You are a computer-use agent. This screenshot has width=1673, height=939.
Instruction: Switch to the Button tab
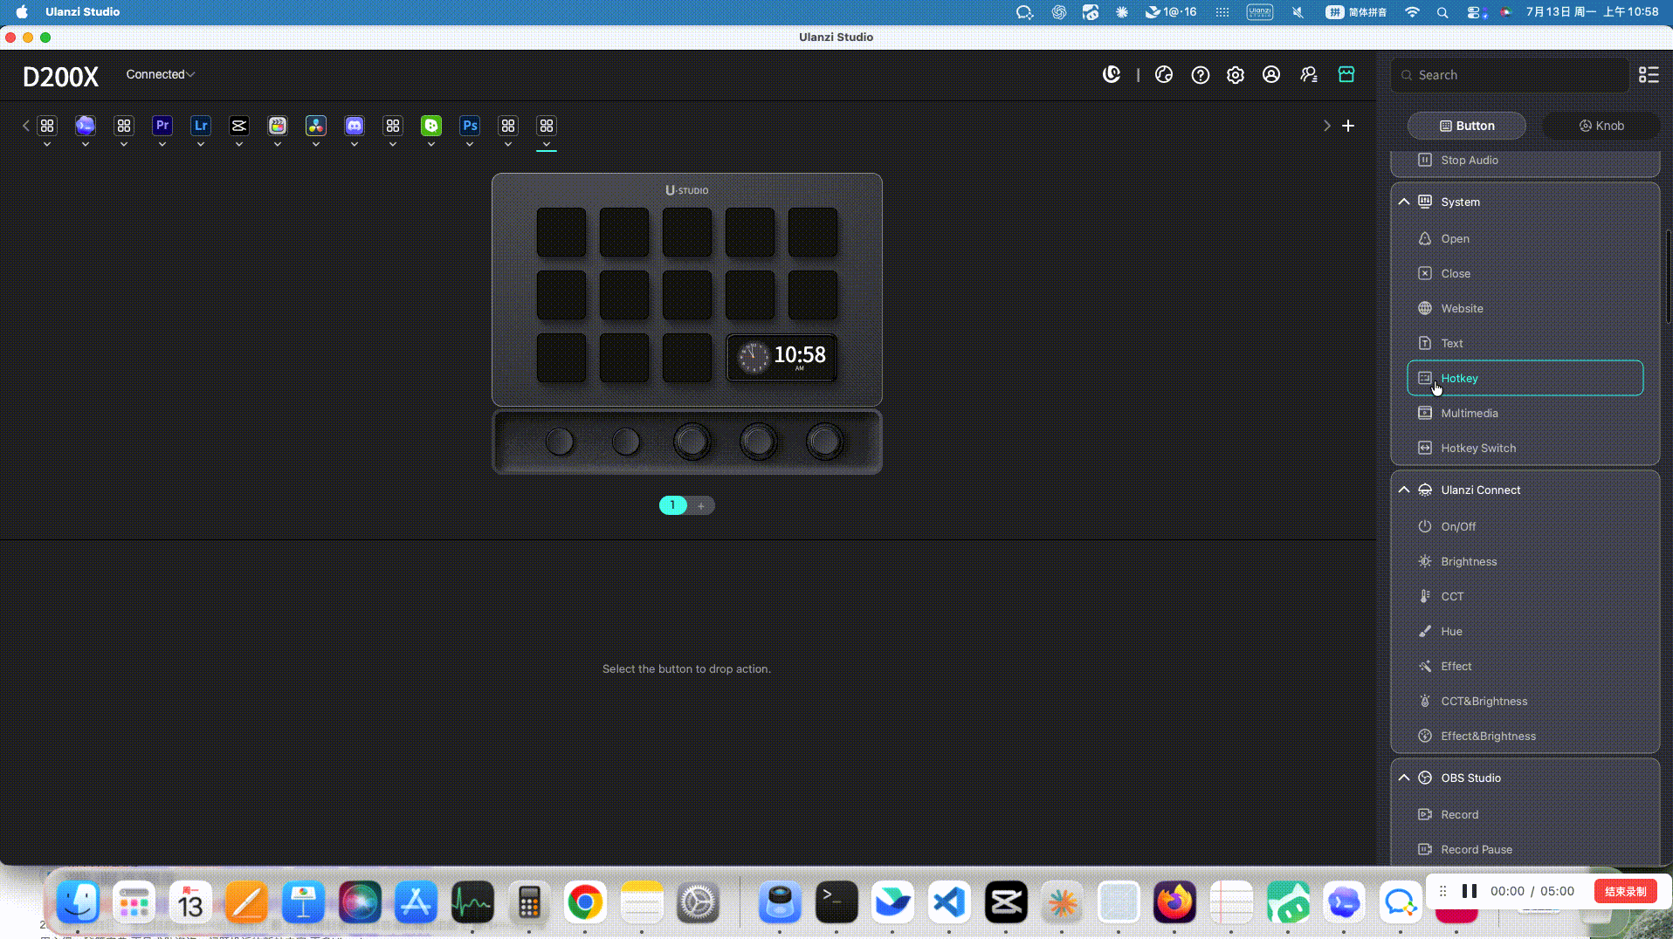click(1467, 126)
